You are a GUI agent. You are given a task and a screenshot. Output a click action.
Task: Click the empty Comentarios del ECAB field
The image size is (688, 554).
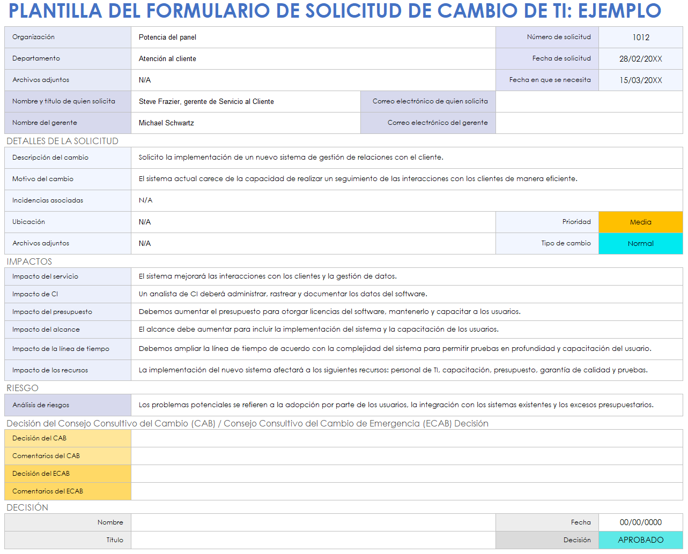[x=406, y=491]
